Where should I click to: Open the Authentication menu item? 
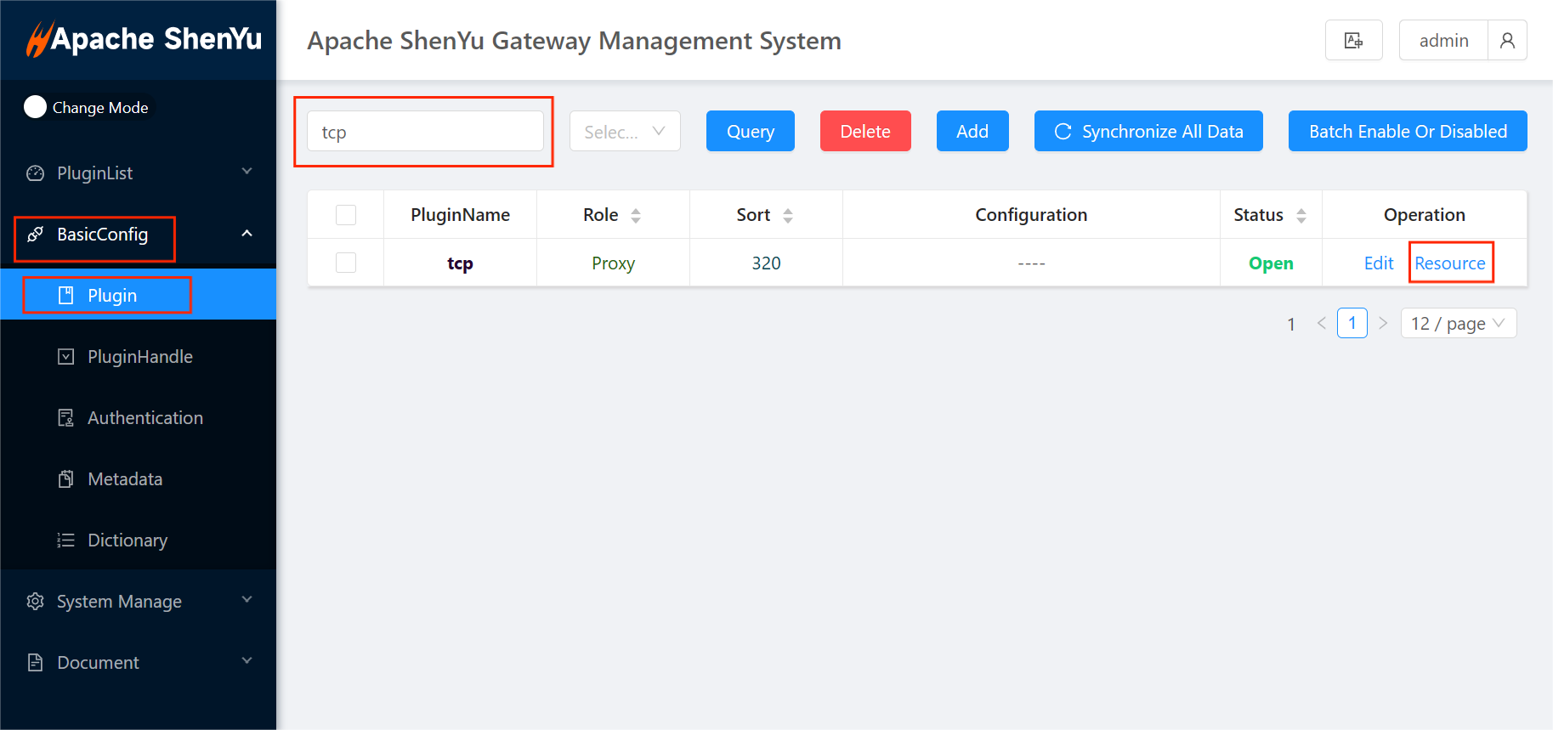(145, 418)
